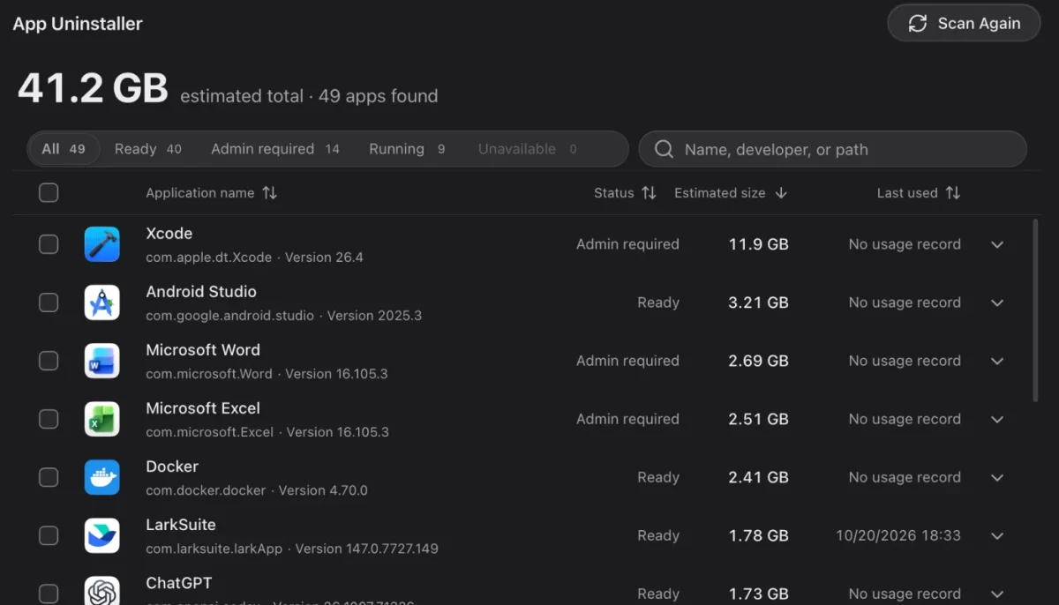1059x605 pixels.
Task: Expand the Microsoft Excel row chevron
Action: pos(997,419)
